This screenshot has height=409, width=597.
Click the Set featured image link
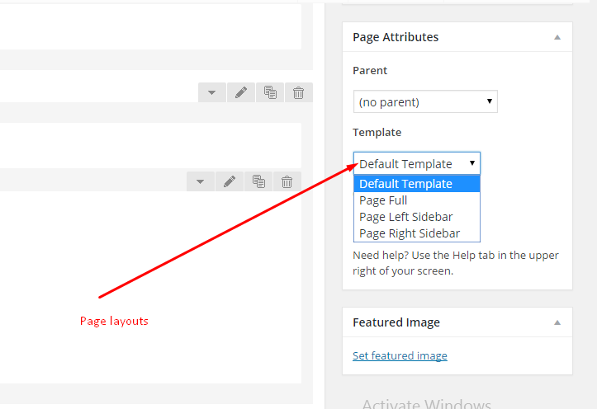(x=400, y=355)
